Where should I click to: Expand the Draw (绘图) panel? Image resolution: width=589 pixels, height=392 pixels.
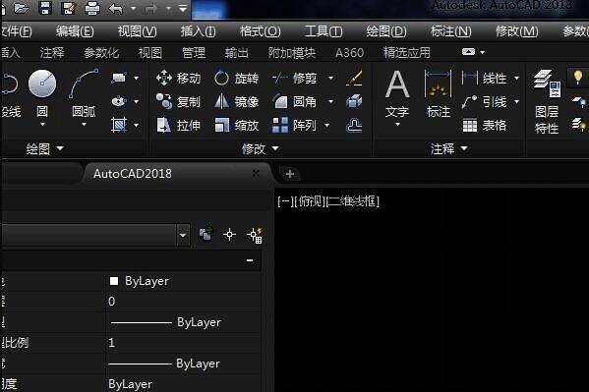point(44,149)
